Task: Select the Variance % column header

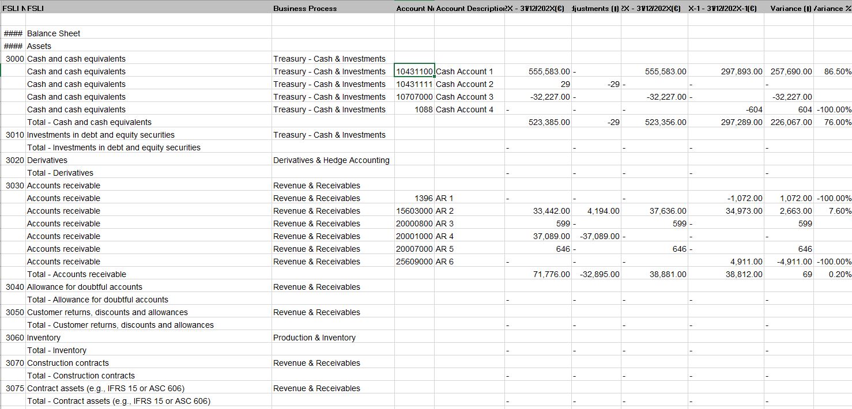Action: [834, 8]
